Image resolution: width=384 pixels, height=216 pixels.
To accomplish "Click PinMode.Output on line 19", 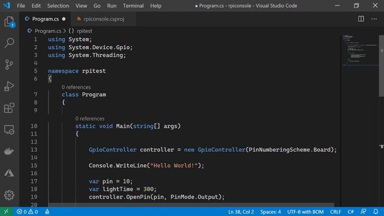I will coord(194,197).
